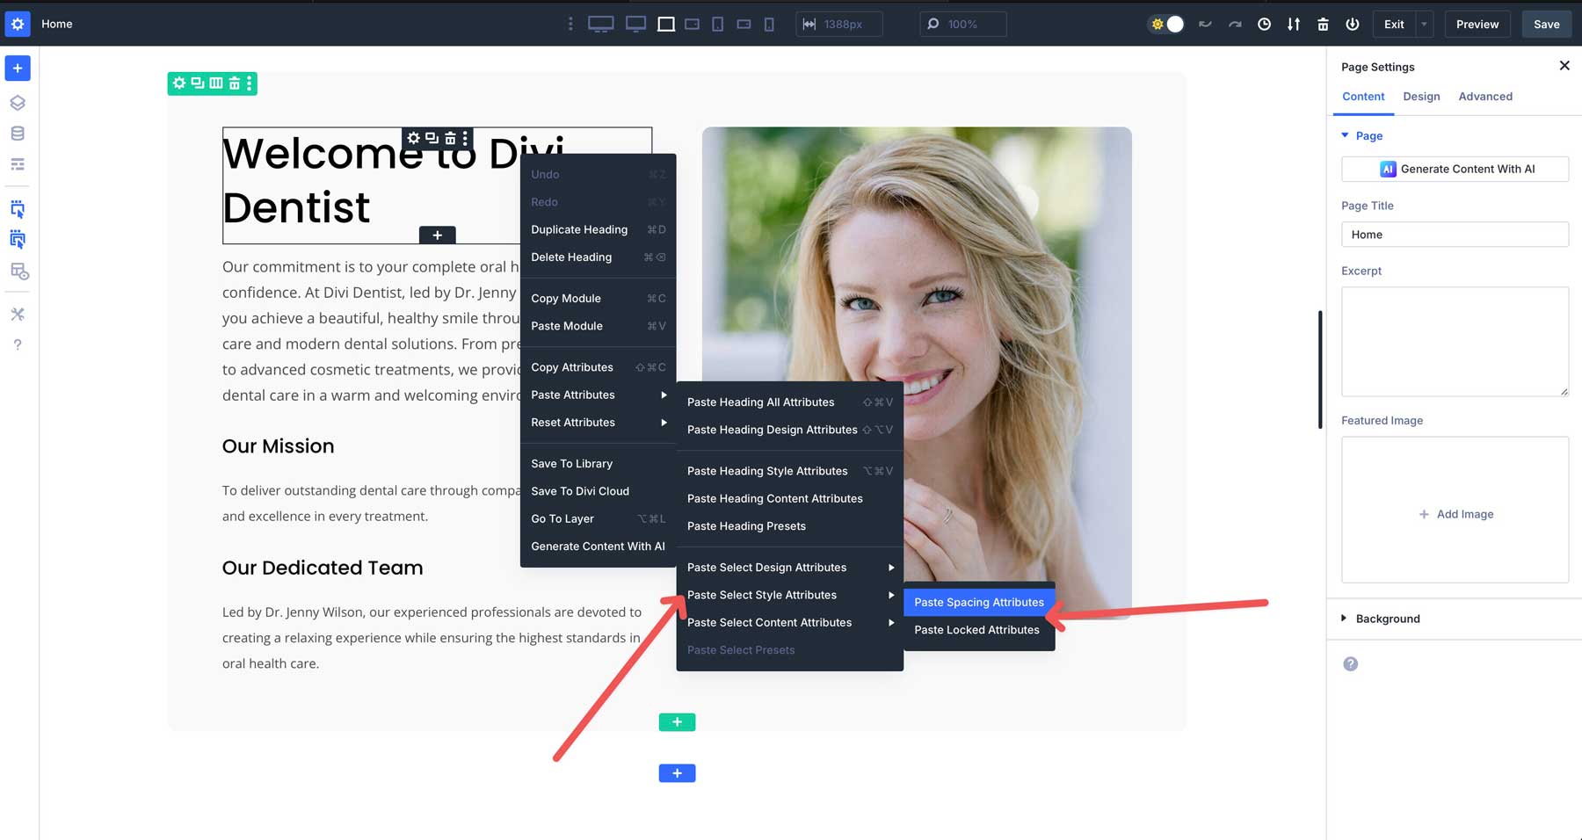Switch to the Design tab
1582x840 pixels.
click(x=1421, y=97)
